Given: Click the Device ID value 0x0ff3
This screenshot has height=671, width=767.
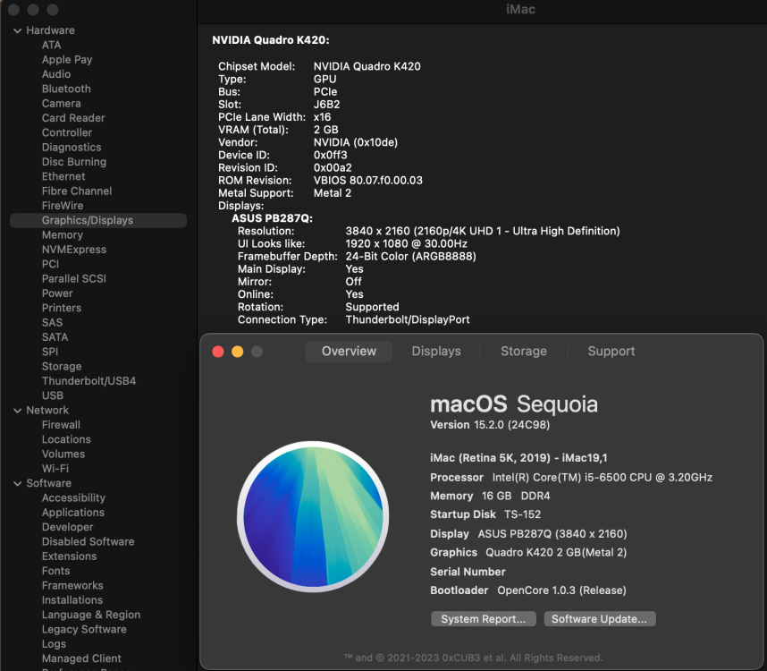Looking at the screenshot, I should (x=330, y=155).
